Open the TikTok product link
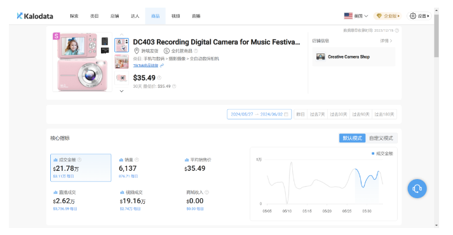Image resolution: width=453 pixels, height=235 pixels. pyautogui.click(x=145, y=65)
